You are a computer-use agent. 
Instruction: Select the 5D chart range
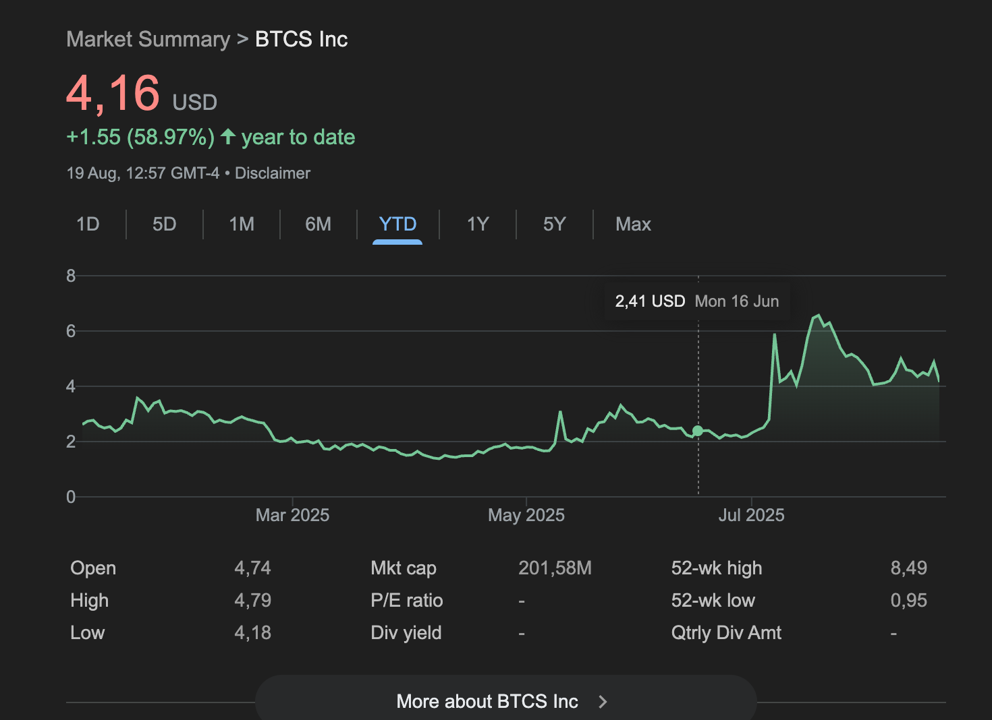point(164,224)
